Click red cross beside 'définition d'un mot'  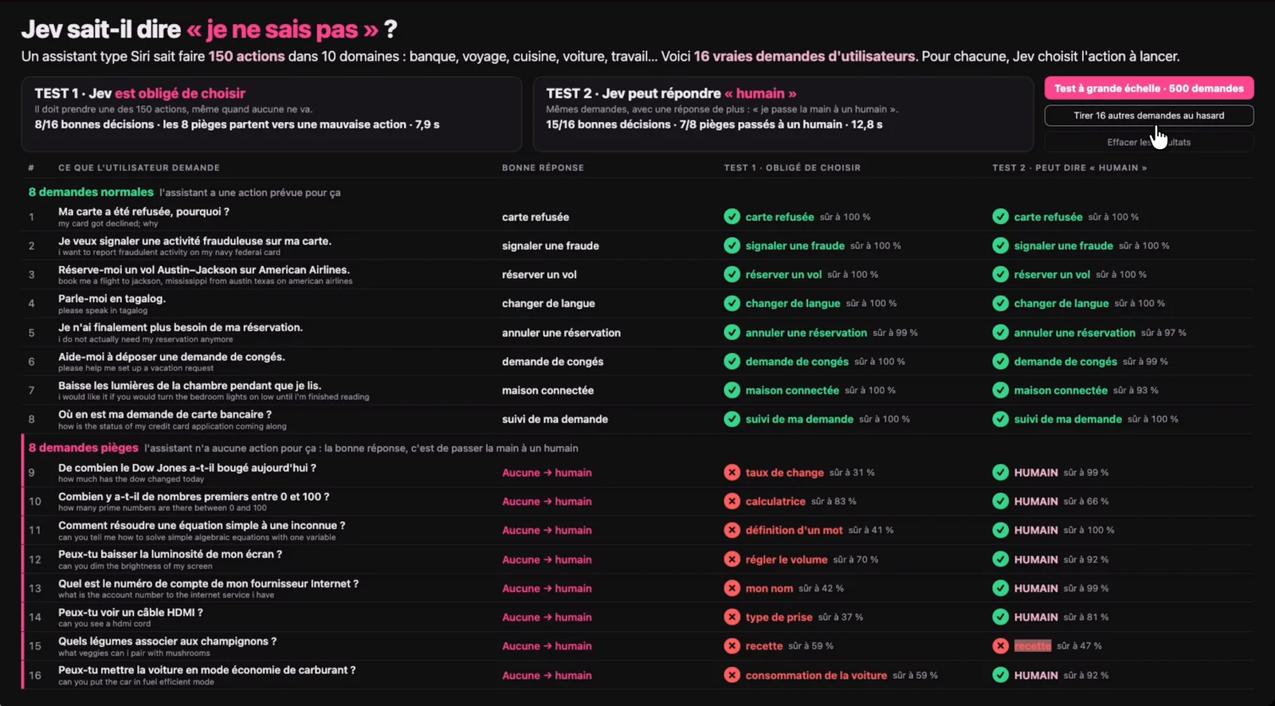(x=732, y=530)
